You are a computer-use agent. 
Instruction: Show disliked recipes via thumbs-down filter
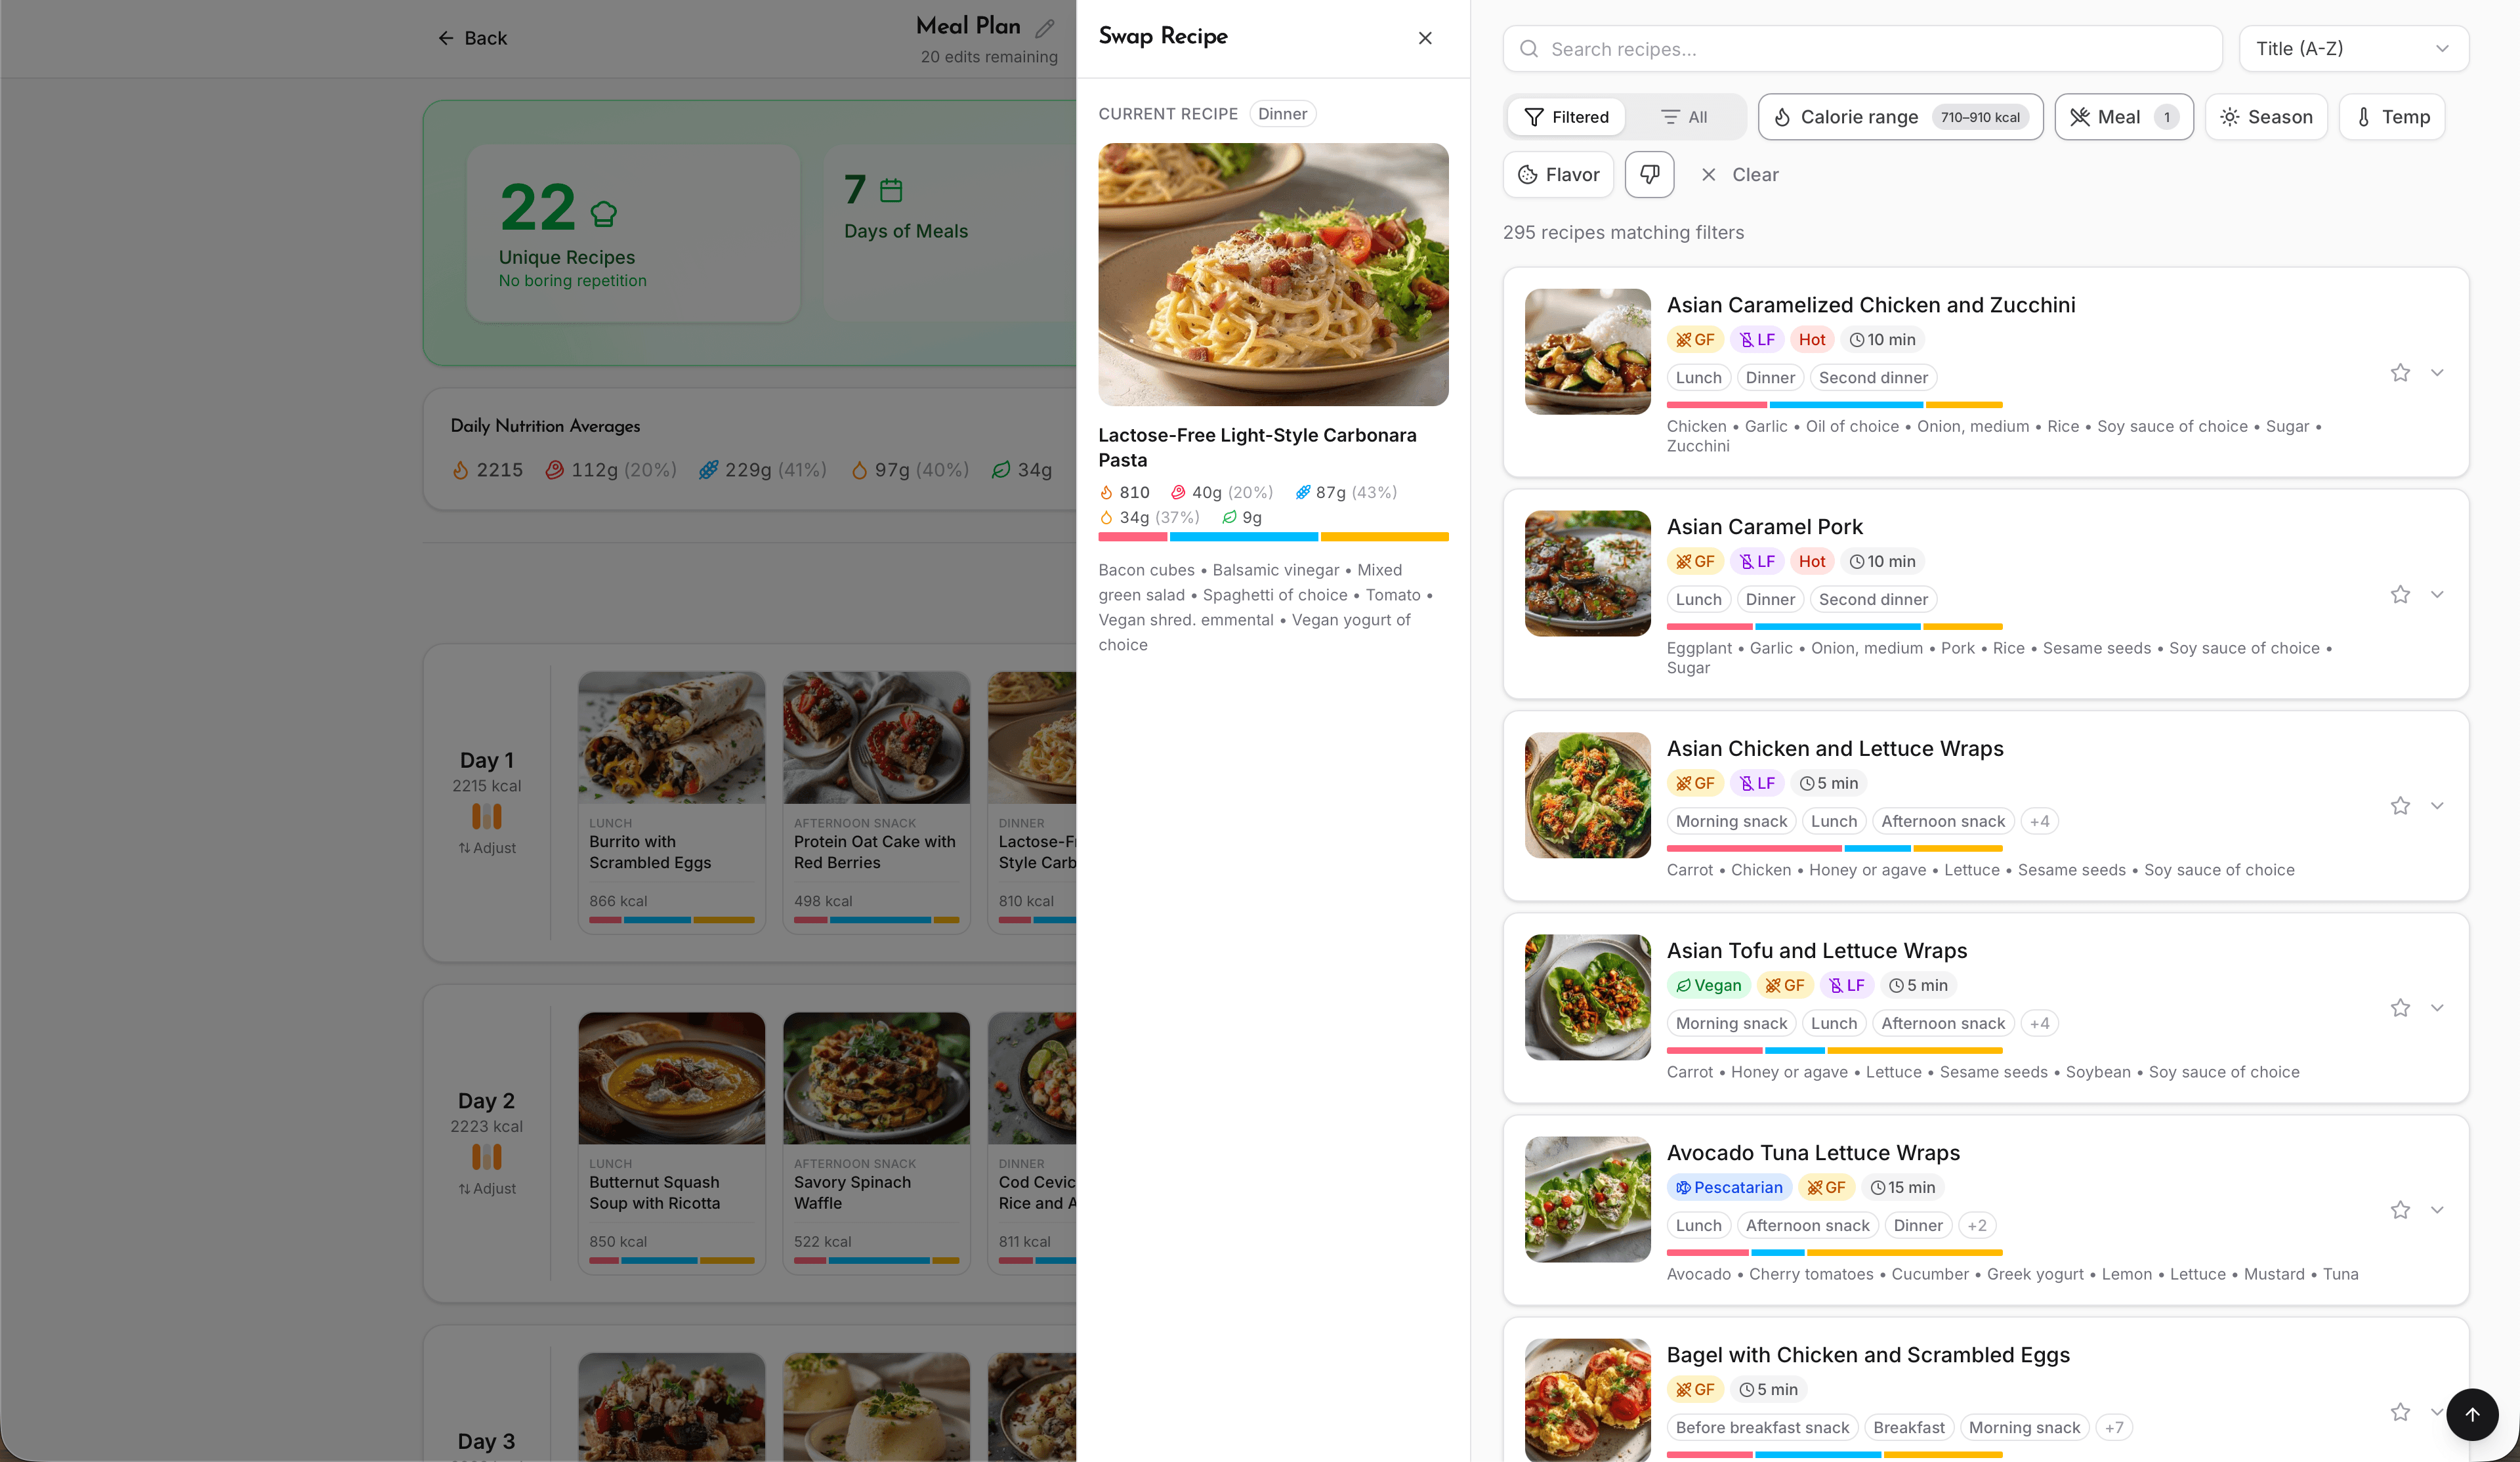tap(1649, 174)
